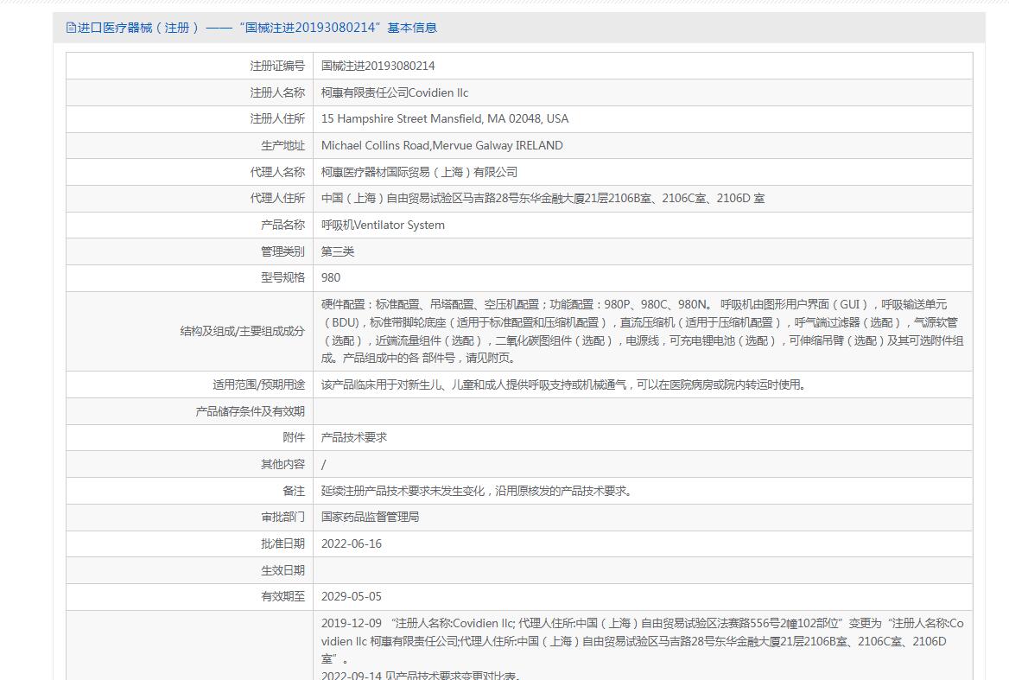The image size is (1009, 680).
Task: Click the 代理人住所 label
Action: [277, 198]
